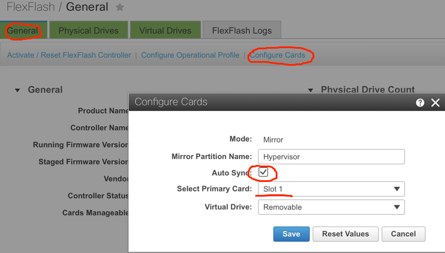Uncheck the Auto Sync checkbox
Screen dimensions: 445x253
263,172
